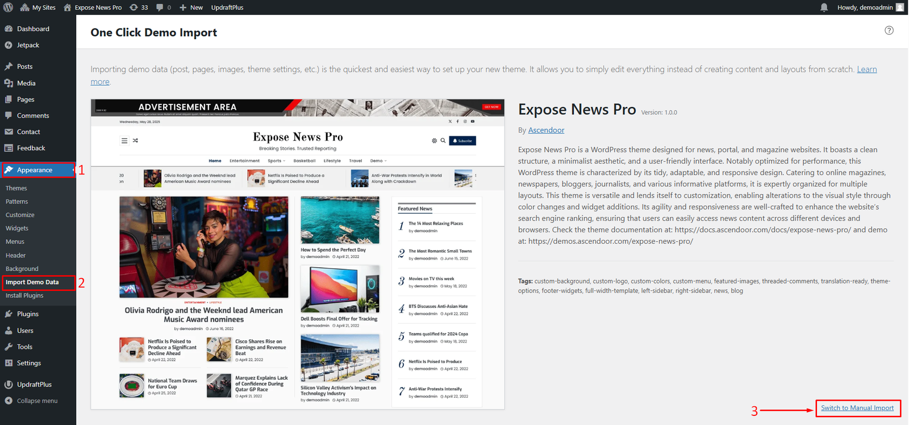This screenshot has width=909, height=425.
Task: Open the comments bubble in admin bar
Action: pyautogui.click(x=164, y=7)
